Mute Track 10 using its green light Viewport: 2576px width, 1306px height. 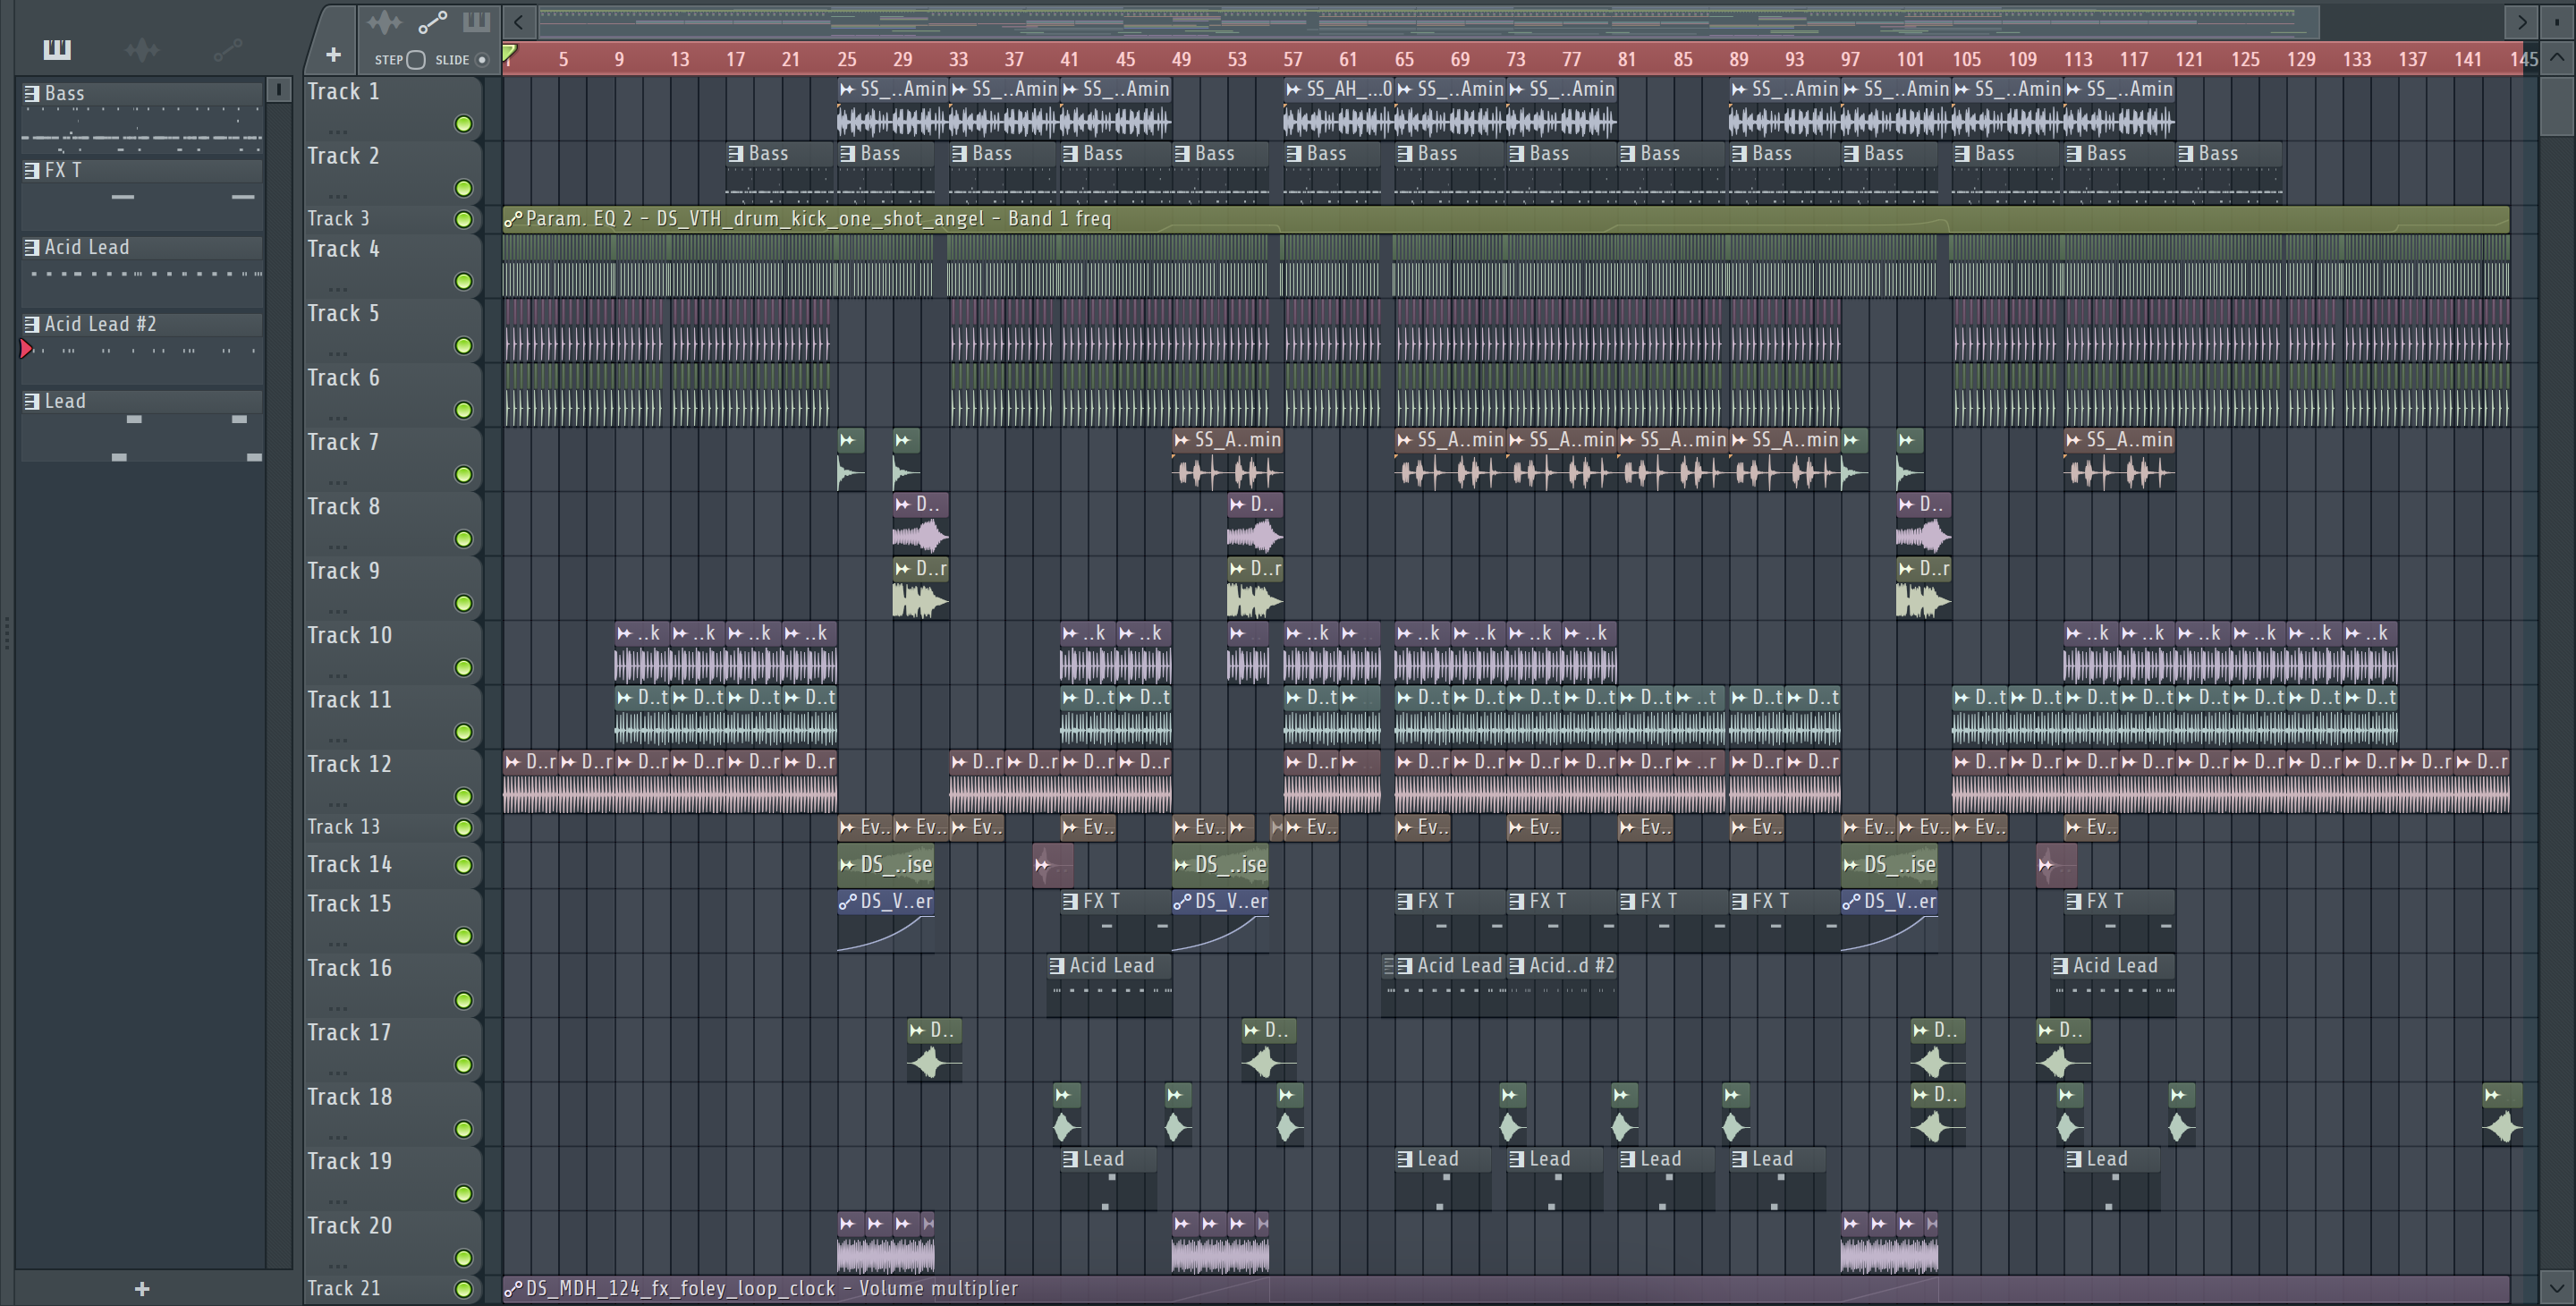464,667
